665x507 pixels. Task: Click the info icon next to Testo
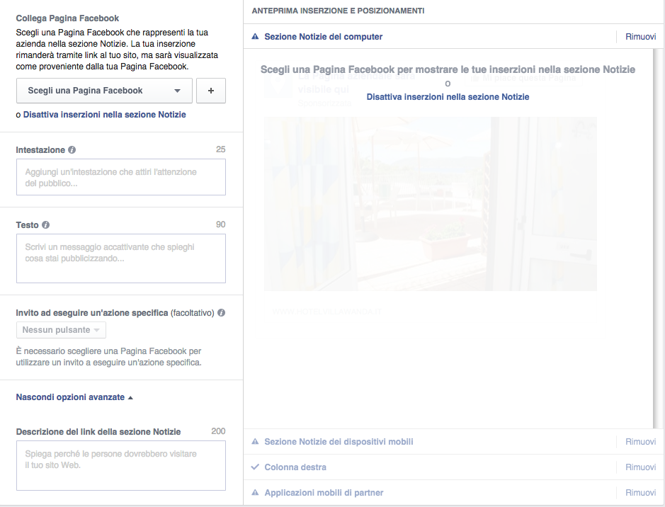[x=46, y=224]
